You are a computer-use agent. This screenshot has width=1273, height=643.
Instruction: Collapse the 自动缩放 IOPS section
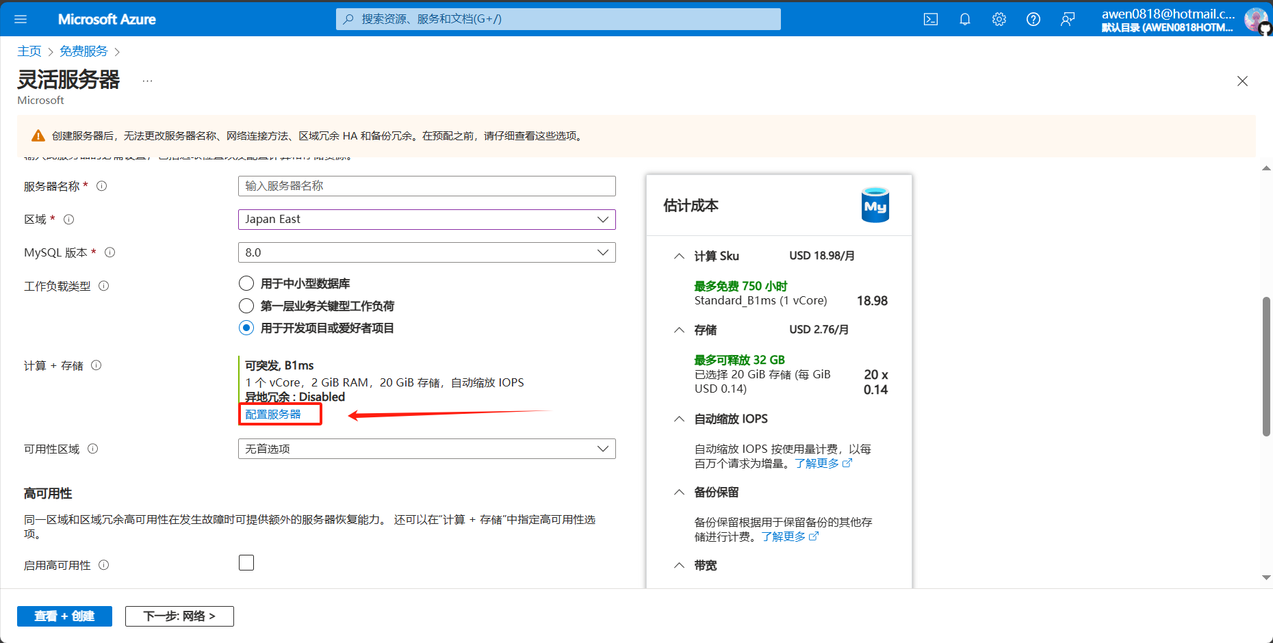(x=679, y=419)
